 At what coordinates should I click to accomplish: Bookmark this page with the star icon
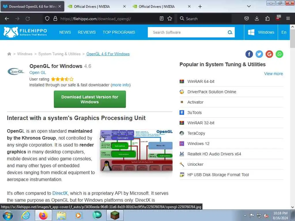point(170,18)
